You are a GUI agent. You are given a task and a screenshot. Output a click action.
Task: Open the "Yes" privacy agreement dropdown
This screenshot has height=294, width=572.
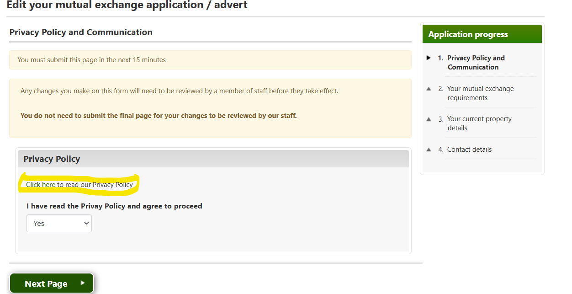(59, 224)
